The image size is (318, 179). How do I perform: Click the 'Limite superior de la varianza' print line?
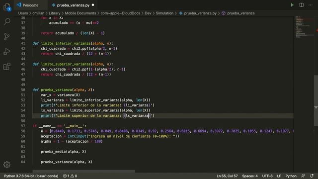coord(97,115)
